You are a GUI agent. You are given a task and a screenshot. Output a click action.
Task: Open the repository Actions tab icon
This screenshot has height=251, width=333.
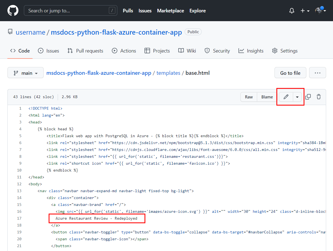click(115, 51)
